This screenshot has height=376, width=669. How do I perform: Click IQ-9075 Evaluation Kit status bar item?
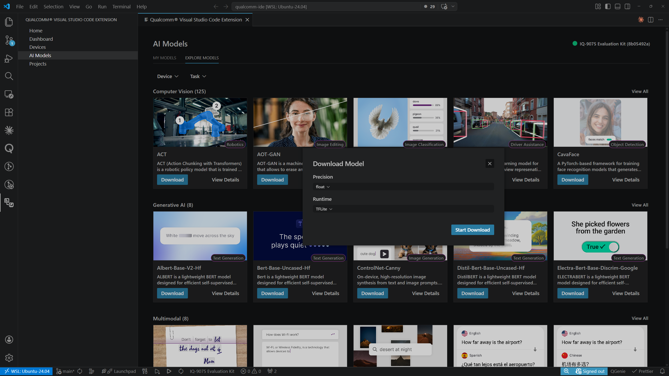[212, 371]
